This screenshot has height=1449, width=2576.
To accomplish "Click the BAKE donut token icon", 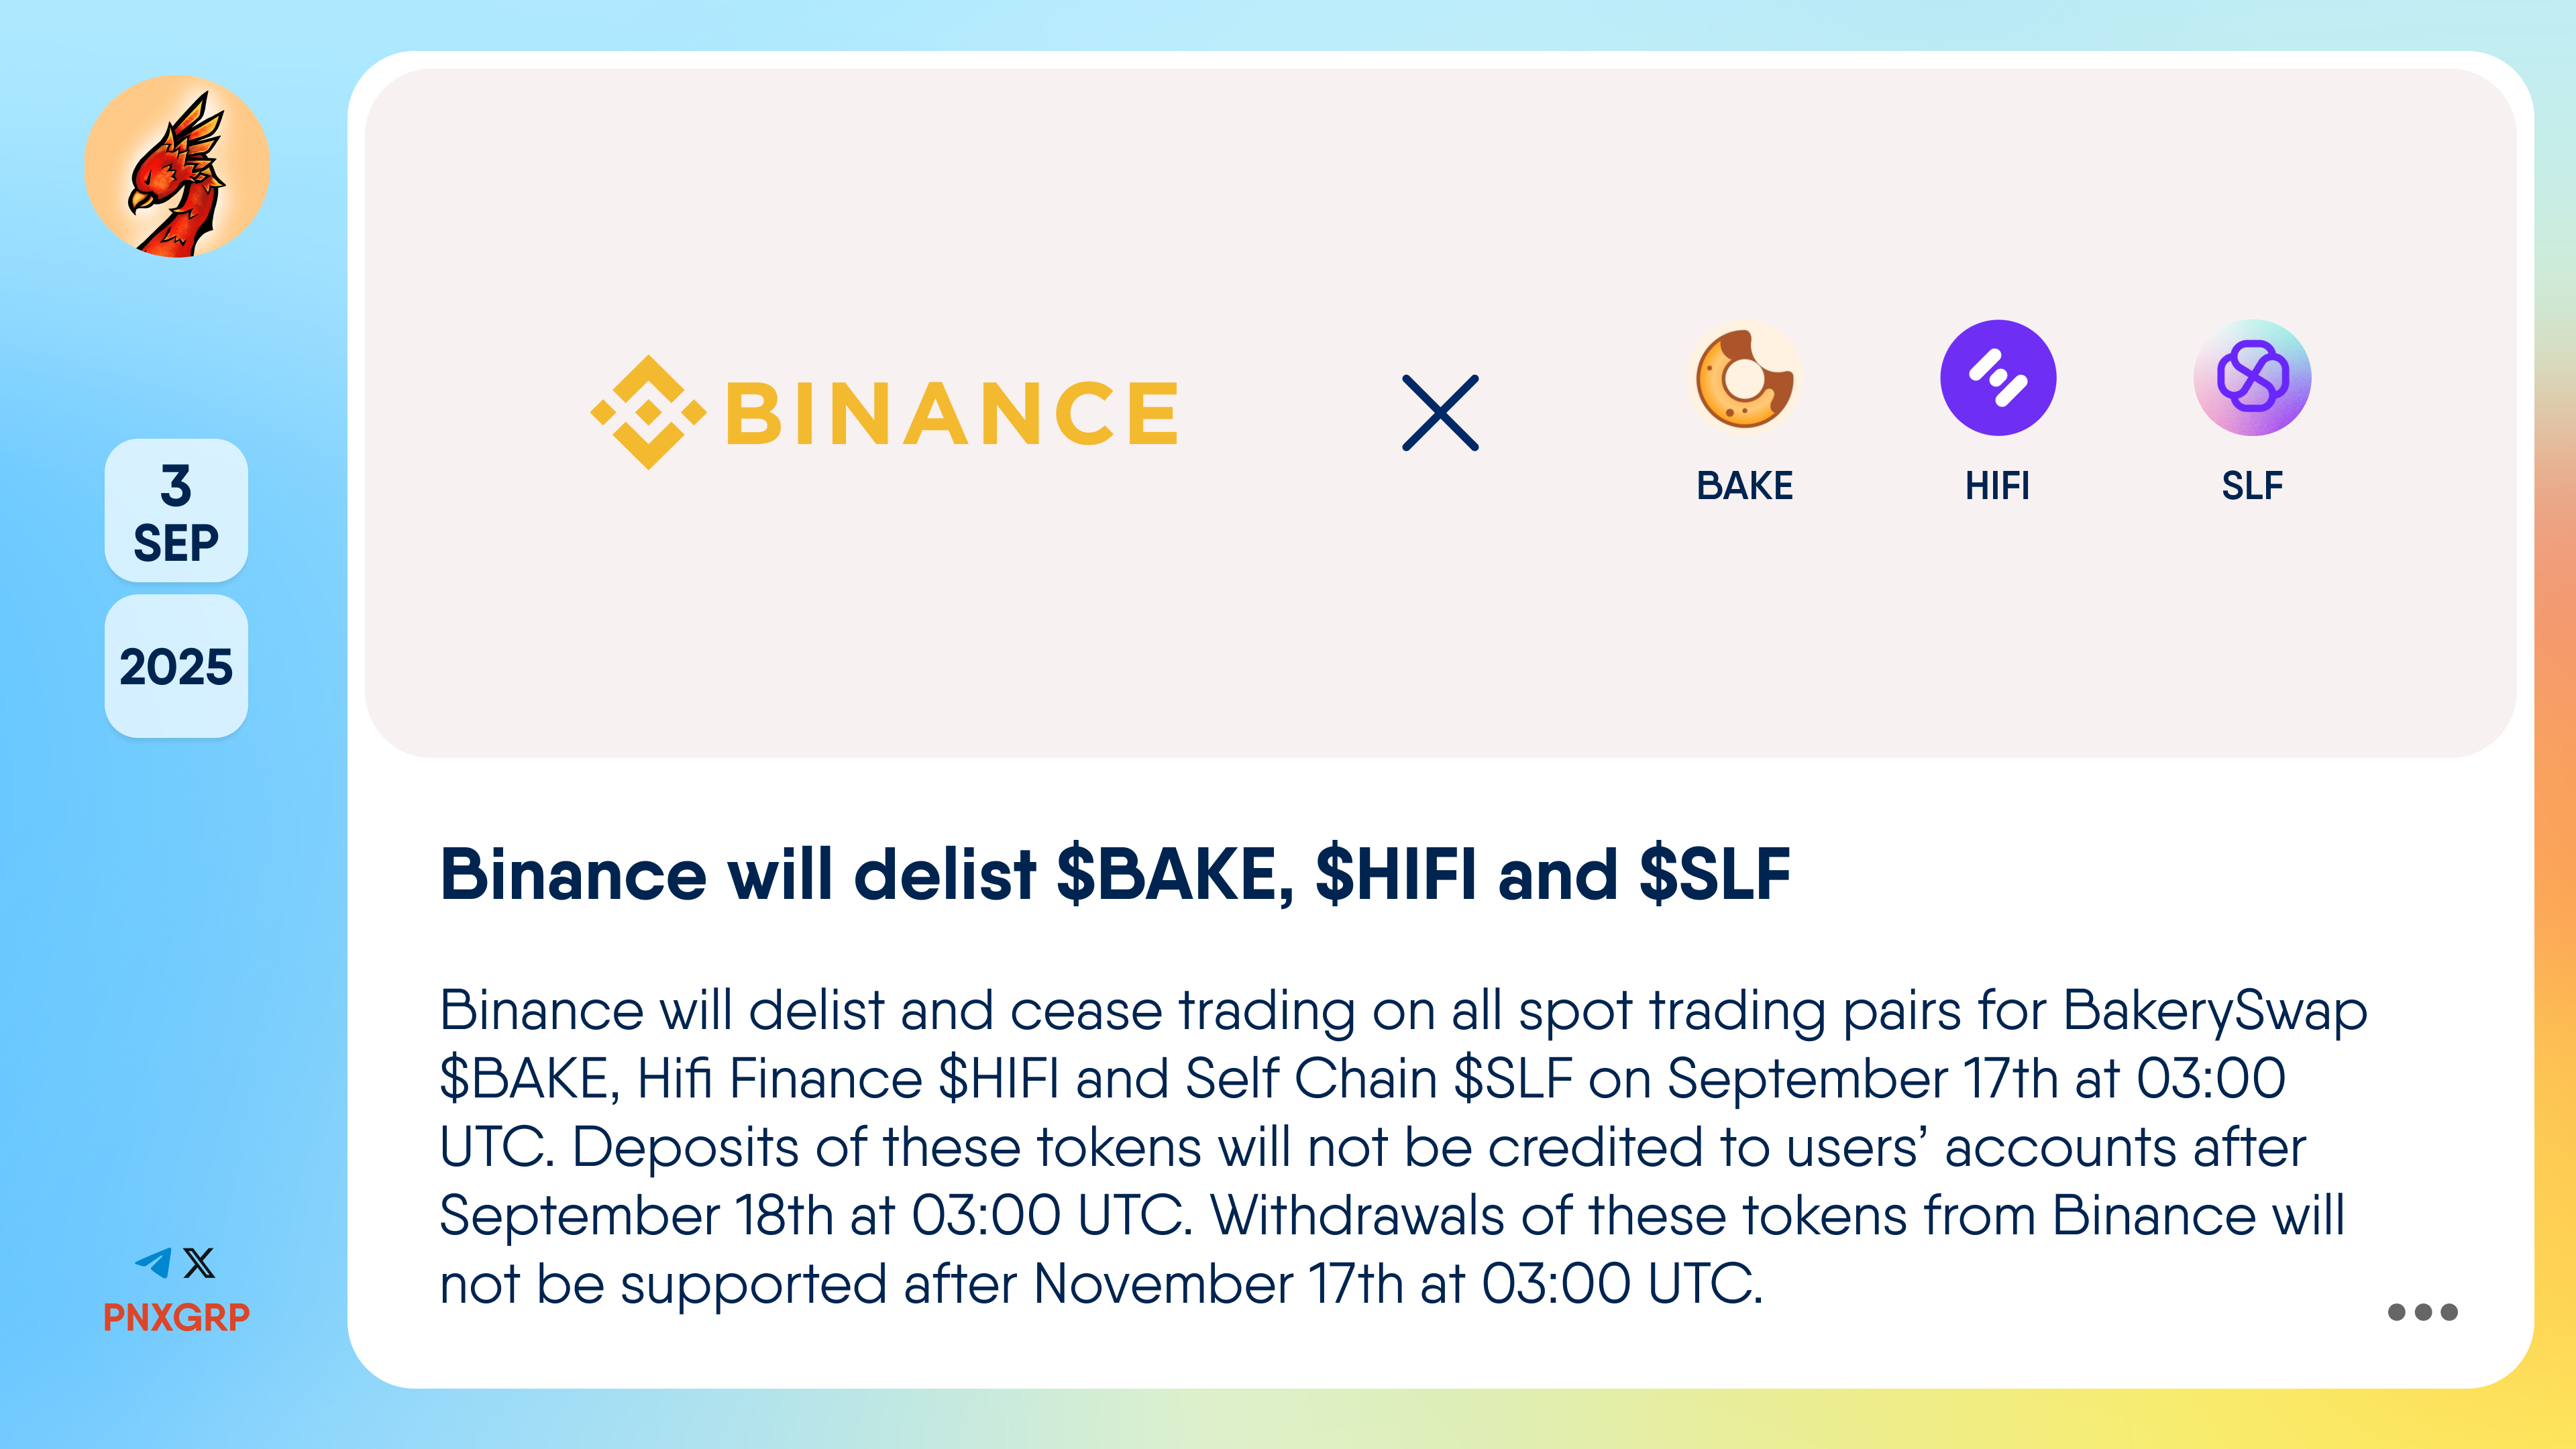I will pos(1744,378).
